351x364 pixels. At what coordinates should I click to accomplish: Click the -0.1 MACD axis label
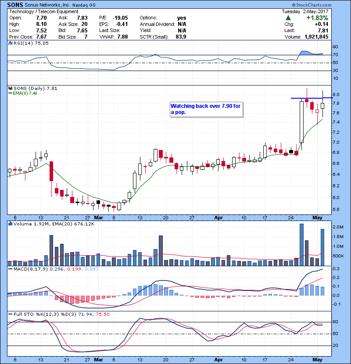pos(337,304)
